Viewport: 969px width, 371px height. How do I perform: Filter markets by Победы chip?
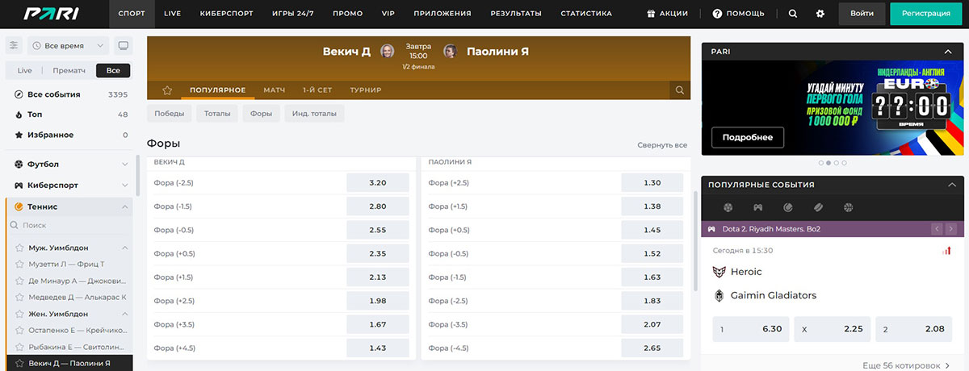pos(170,114)
